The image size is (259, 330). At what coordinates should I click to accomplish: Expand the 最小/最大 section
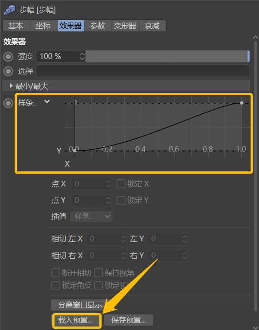coord(12,85)
